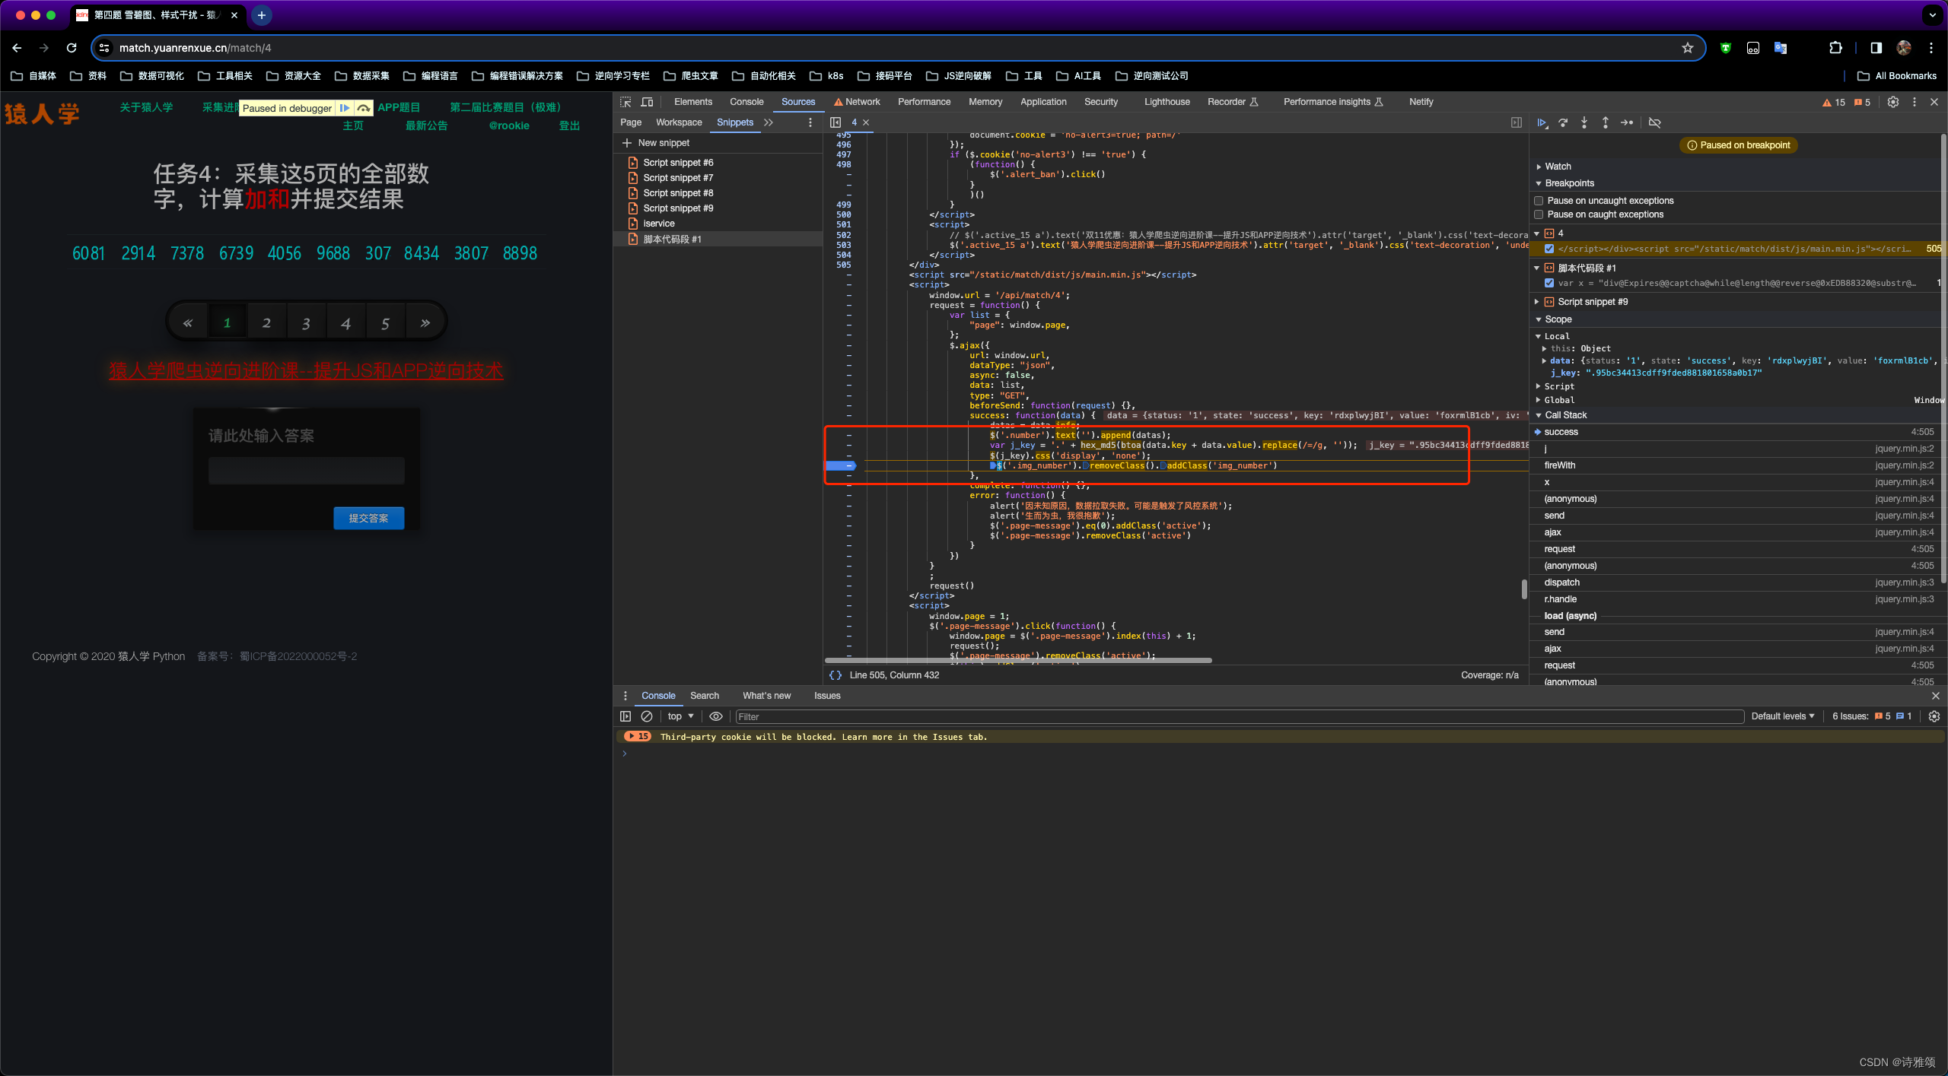Open Script snippet #7 file
The width and height of the screenshot is (1948, 1076).
(x=677, y=178)
